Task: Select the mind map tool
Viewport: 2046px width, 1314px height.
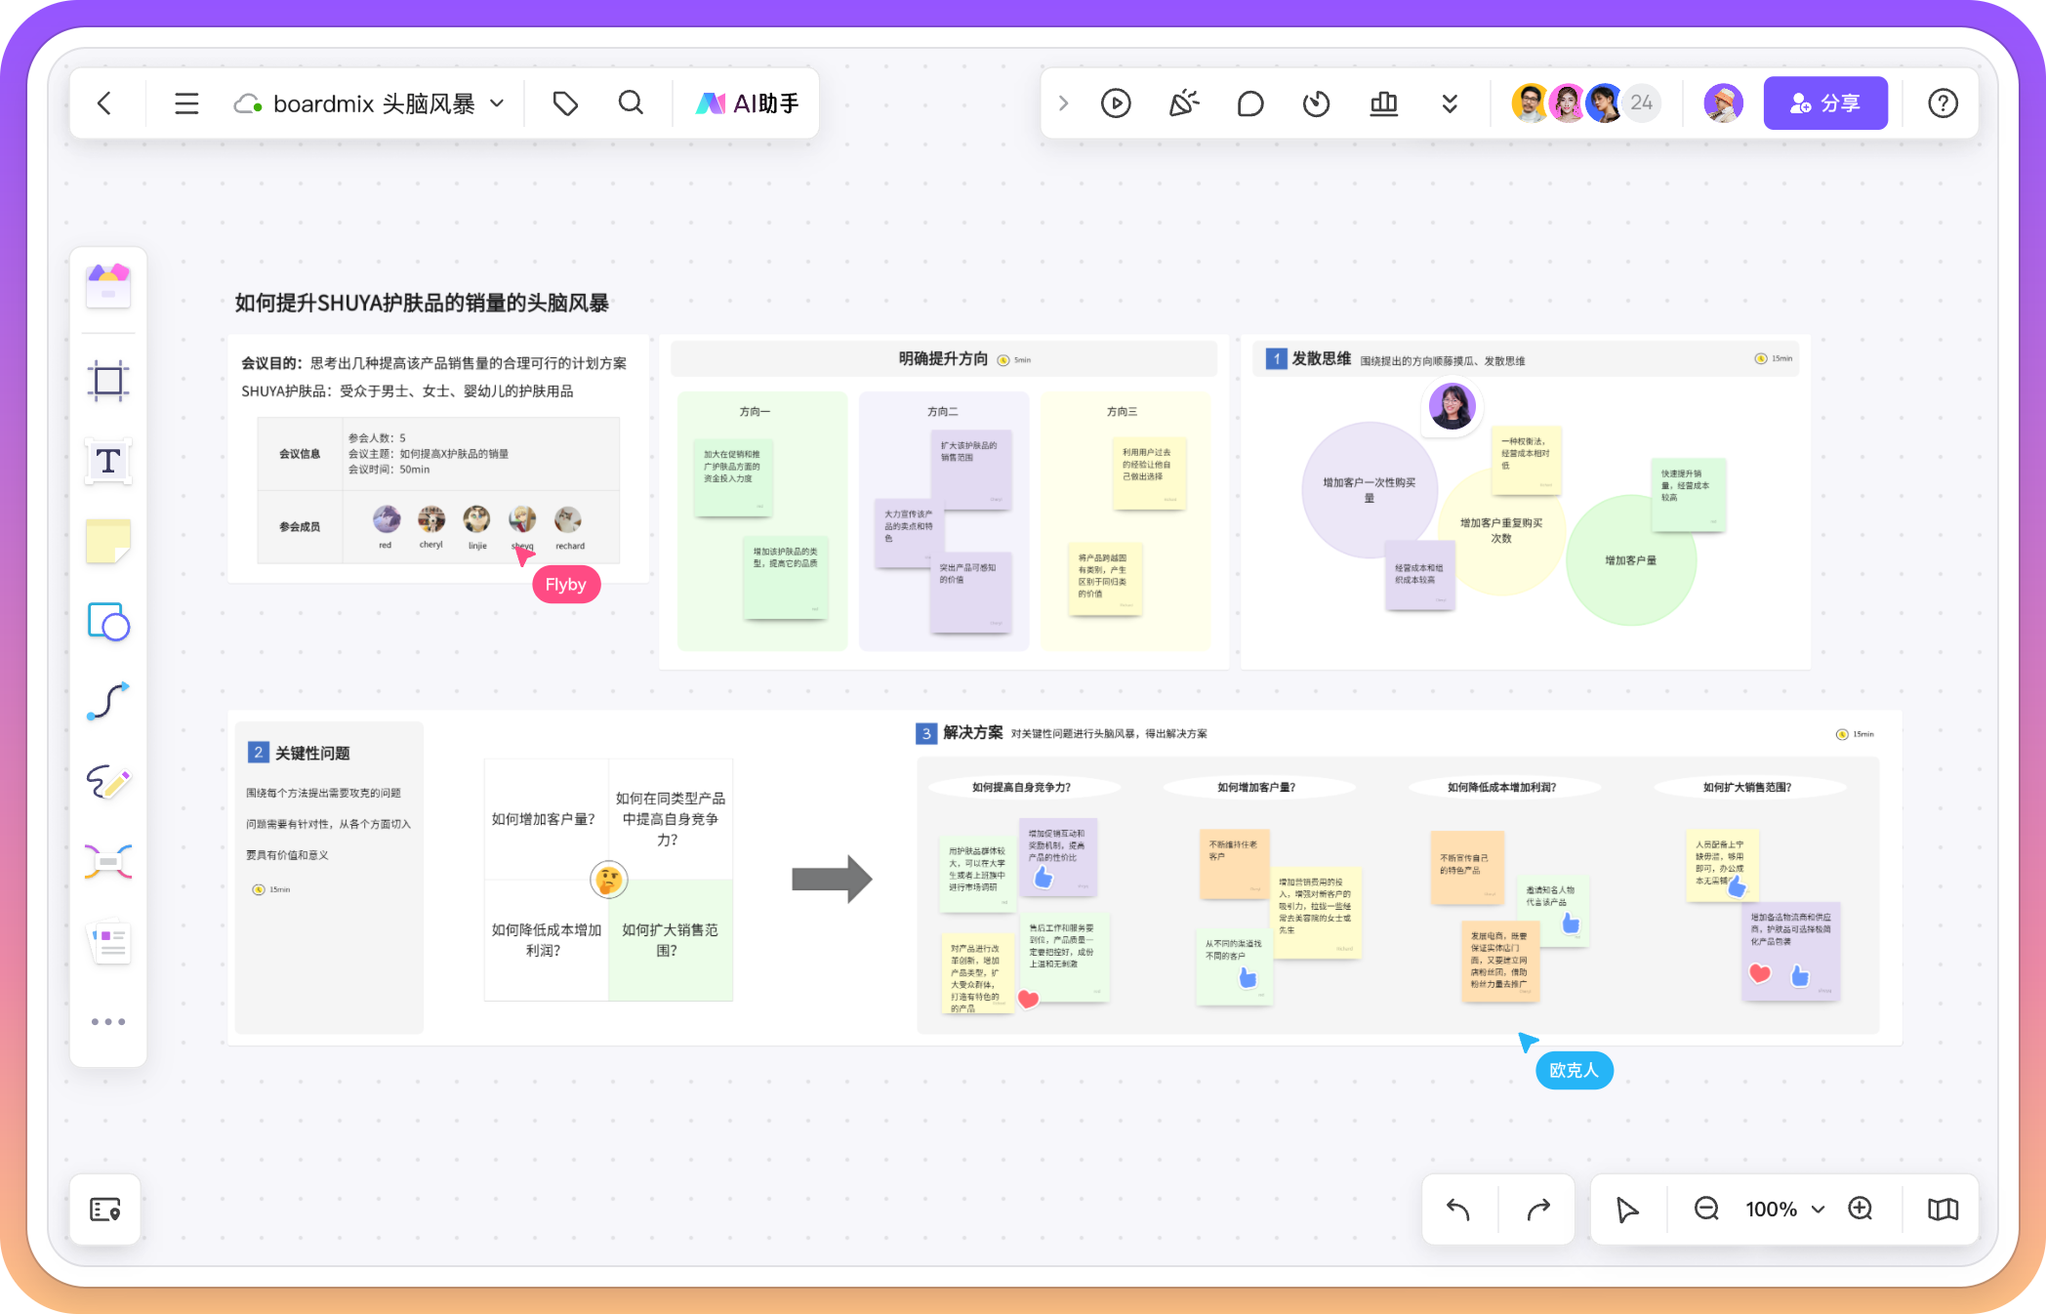Action: (108, 862)
